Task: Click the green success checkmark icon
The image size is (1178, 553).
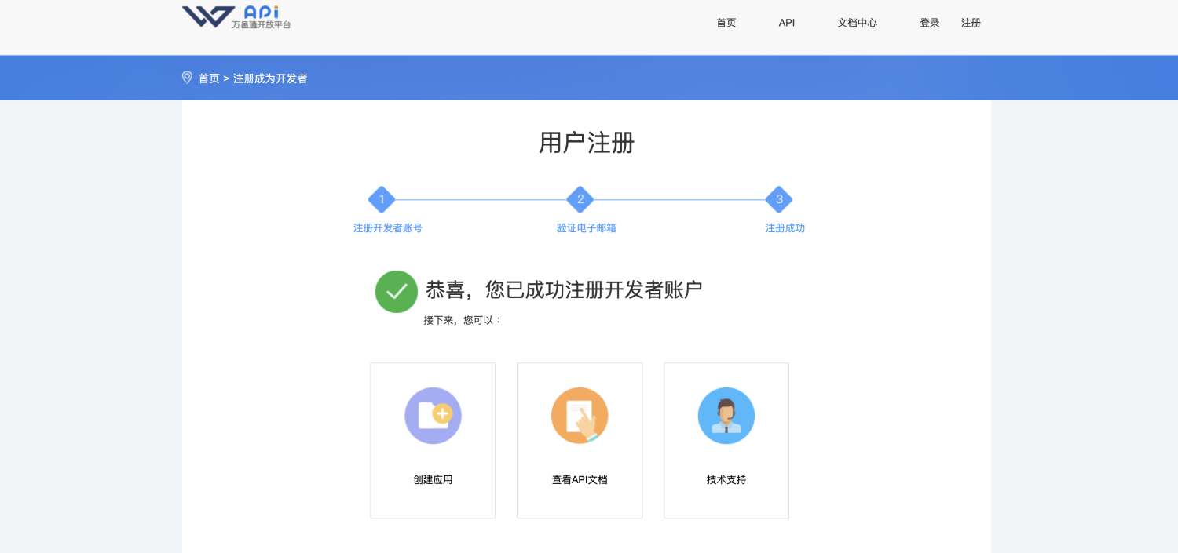Action: tap(397, 292)
